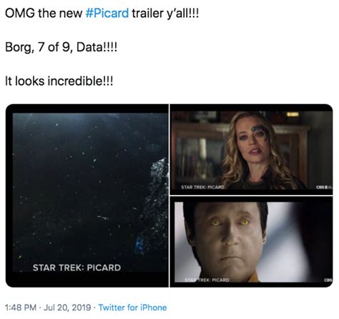
Task: Open the image of the yellow-eyed face
Action: point(251,242)
